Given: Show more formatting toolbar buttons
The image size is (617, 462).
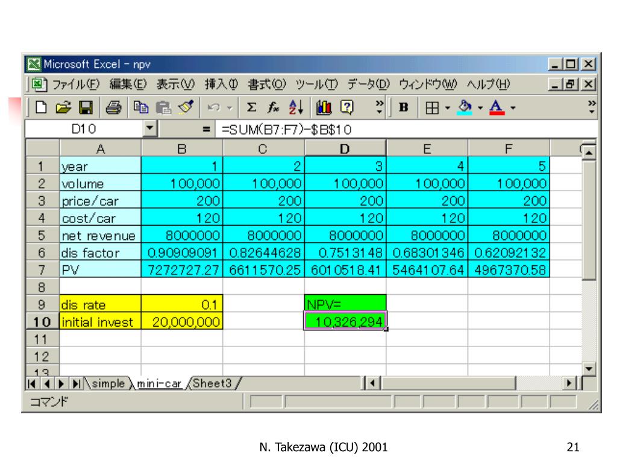Looking at the screenshot, I should coord(592,107).
